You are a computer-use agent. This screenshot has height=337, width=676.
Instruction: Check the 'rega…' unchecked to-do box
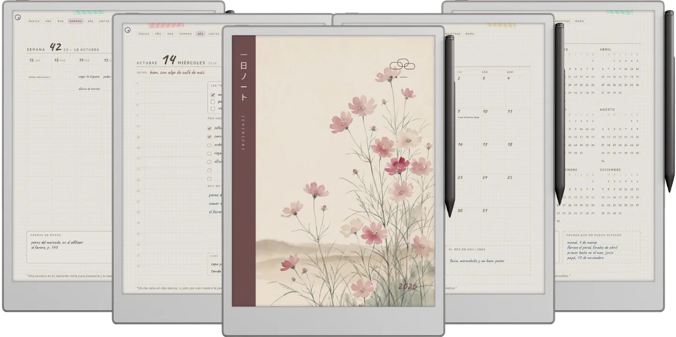coord(209,153)
